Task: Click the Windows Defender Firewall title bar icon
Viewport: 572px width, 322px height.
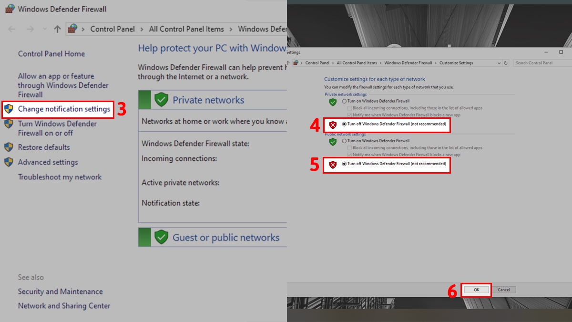Action: click(10, 9)
